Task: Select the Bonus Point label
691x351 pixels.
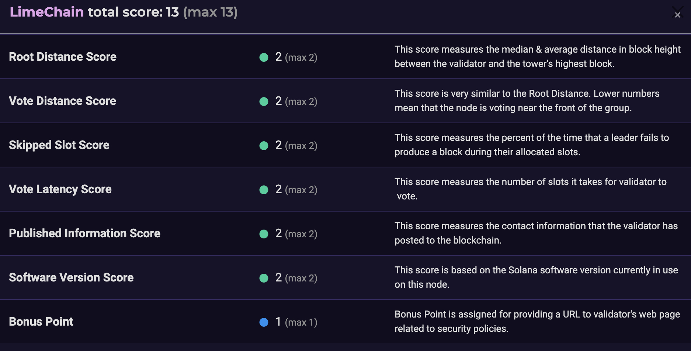Action: (x=41, y=322)
